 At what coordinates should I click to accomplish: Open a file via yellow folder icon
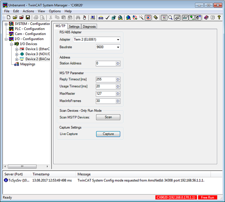point(15,18)
